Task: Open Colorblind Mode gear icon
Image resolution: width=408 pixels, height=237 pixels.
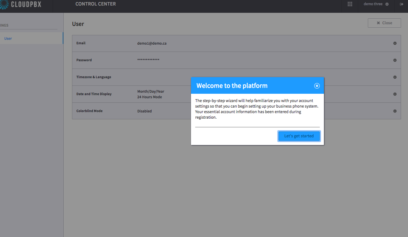Action: [x=395, y=111]
